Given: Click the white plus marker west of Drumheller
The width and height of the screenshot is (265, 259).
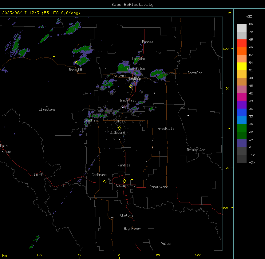Looking at the screenshot, I should click(x=188, y=115).
